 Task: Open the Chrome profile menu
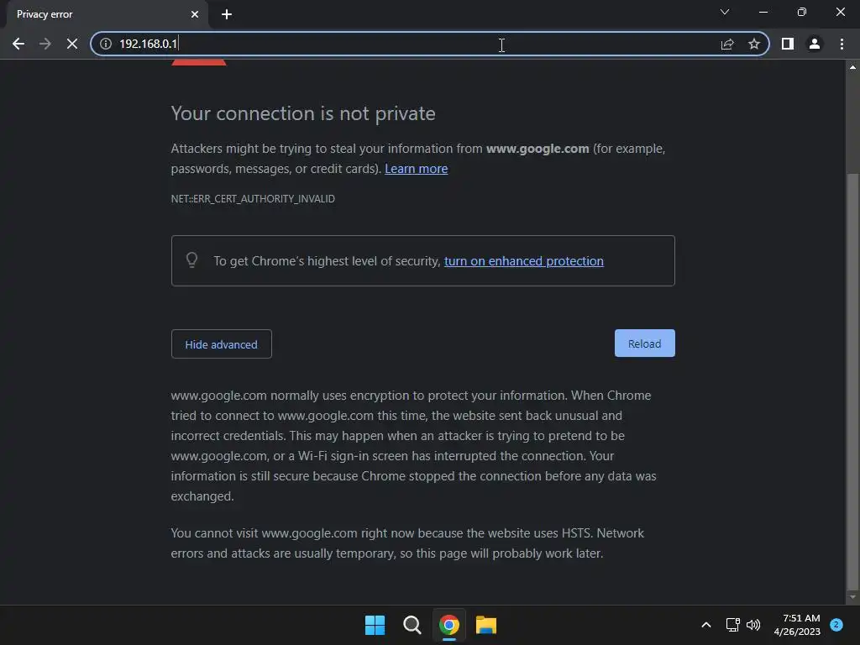tap(815, 44)
